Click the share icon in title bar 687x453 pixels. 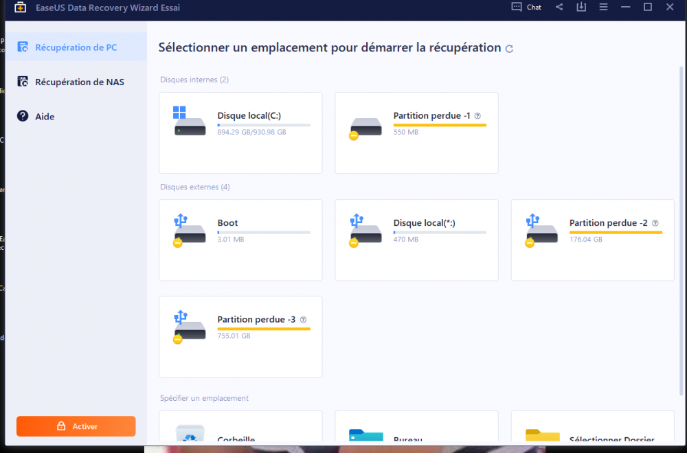559,7
